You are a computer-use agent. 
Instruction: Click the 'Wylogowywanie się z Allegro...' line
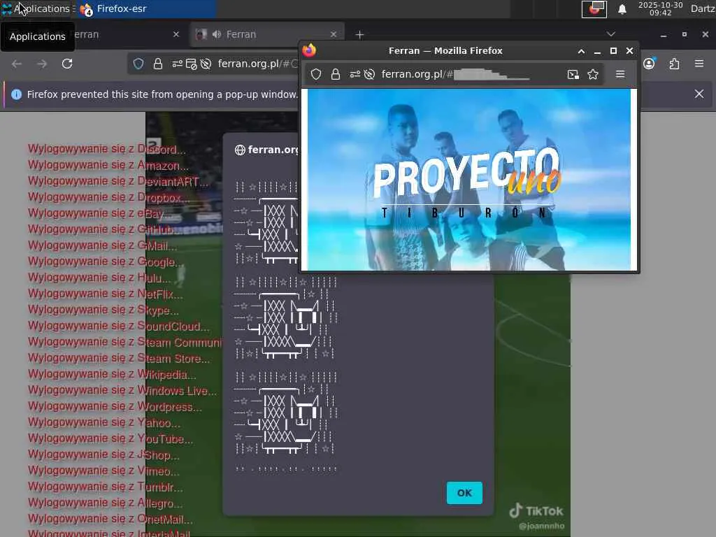(x=106, y=503)
